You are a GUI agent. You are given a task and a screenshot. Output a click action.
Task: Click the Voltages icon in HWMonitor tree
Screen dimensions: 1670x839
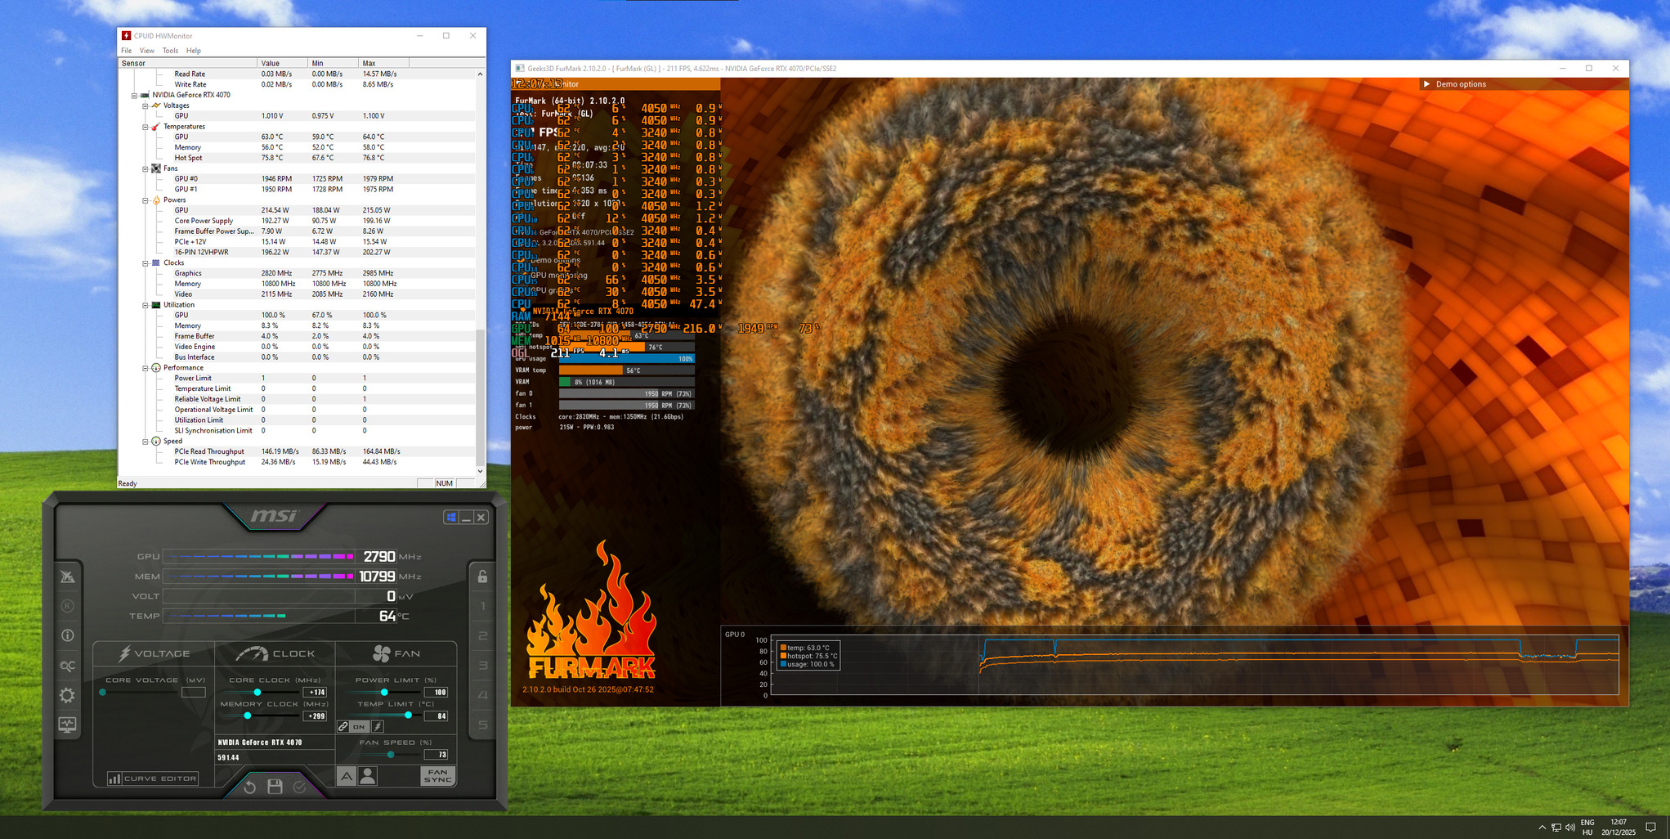tap(155, 105)
